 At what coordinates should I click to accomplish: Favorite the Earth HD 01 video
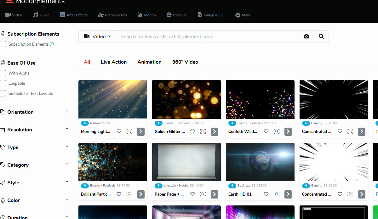click(x=266, y=194)
